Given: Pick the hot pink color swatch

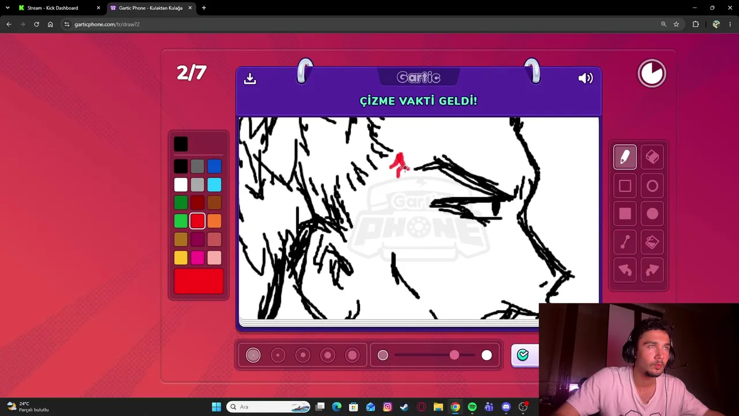Looking at the screenshot, I should (x=197, y=258).
